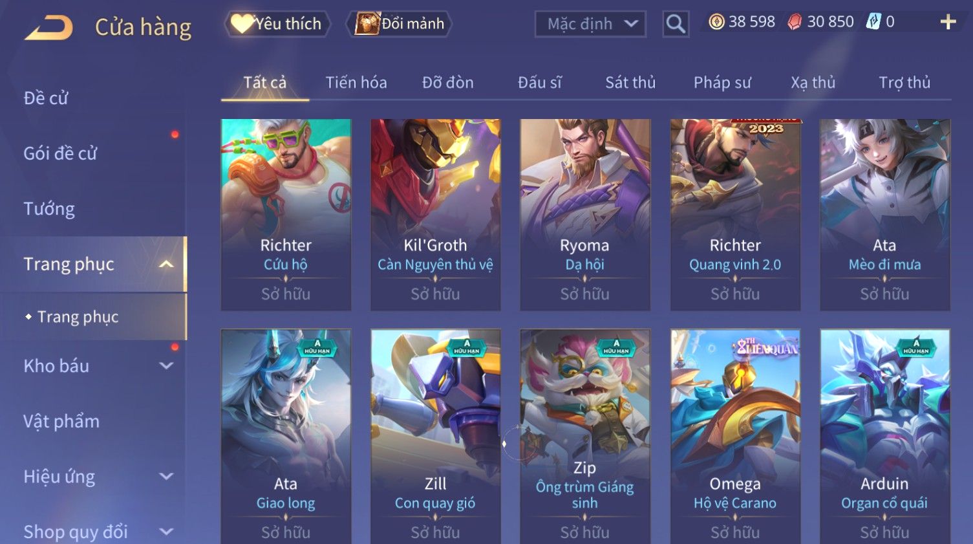973x544 pixels.
Task: Switch to the Pháp sư tab
Action: [722, 82]
